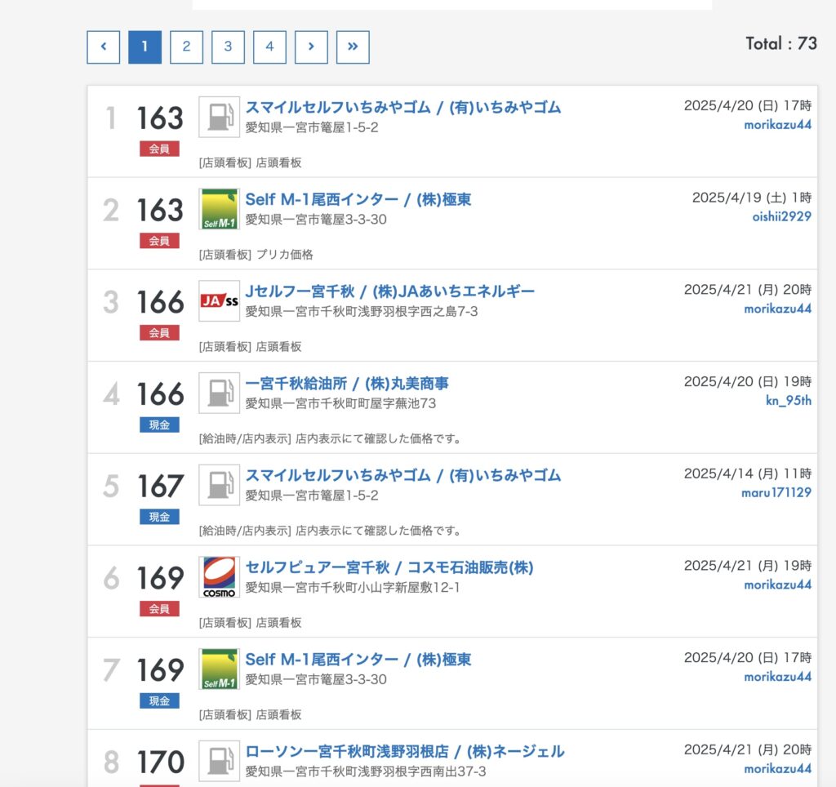Open maru171129 user profile
Image resolution: width=836 pixels, height=787 pixels.
[x=776, y=492]
